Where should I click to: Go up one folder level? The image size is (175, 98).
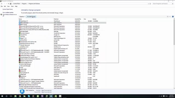tap(8, 4)
